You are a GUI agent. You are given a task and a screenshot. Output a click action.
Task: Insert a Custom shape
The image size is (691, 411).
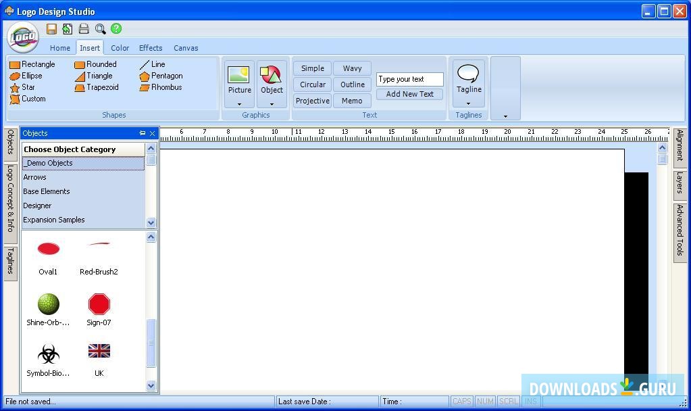28,99
